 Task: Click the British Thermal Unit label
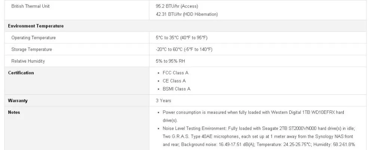(30, 6)
